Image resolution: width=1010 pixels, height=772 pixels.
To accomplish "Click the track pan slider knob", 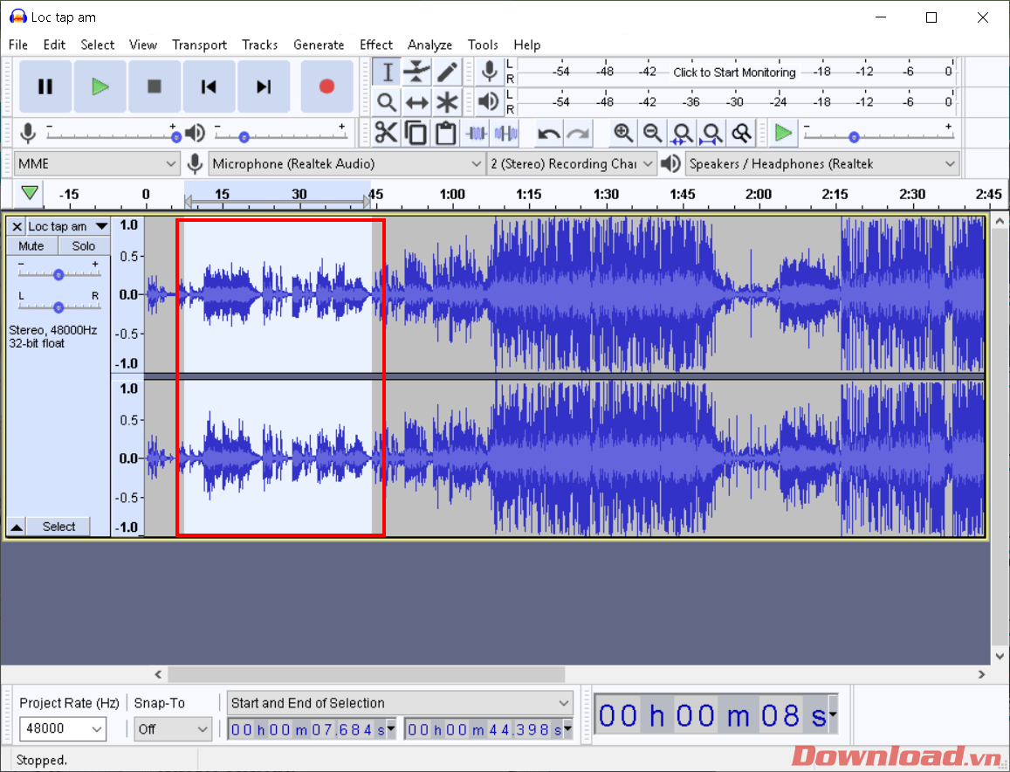I will pyautogui.click(x=58, y=307).
